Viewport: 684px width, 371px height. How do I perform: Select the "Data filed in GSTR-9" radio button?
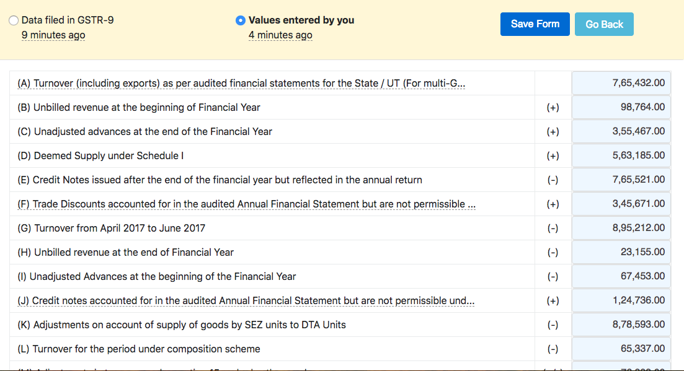tap(14, 20)
